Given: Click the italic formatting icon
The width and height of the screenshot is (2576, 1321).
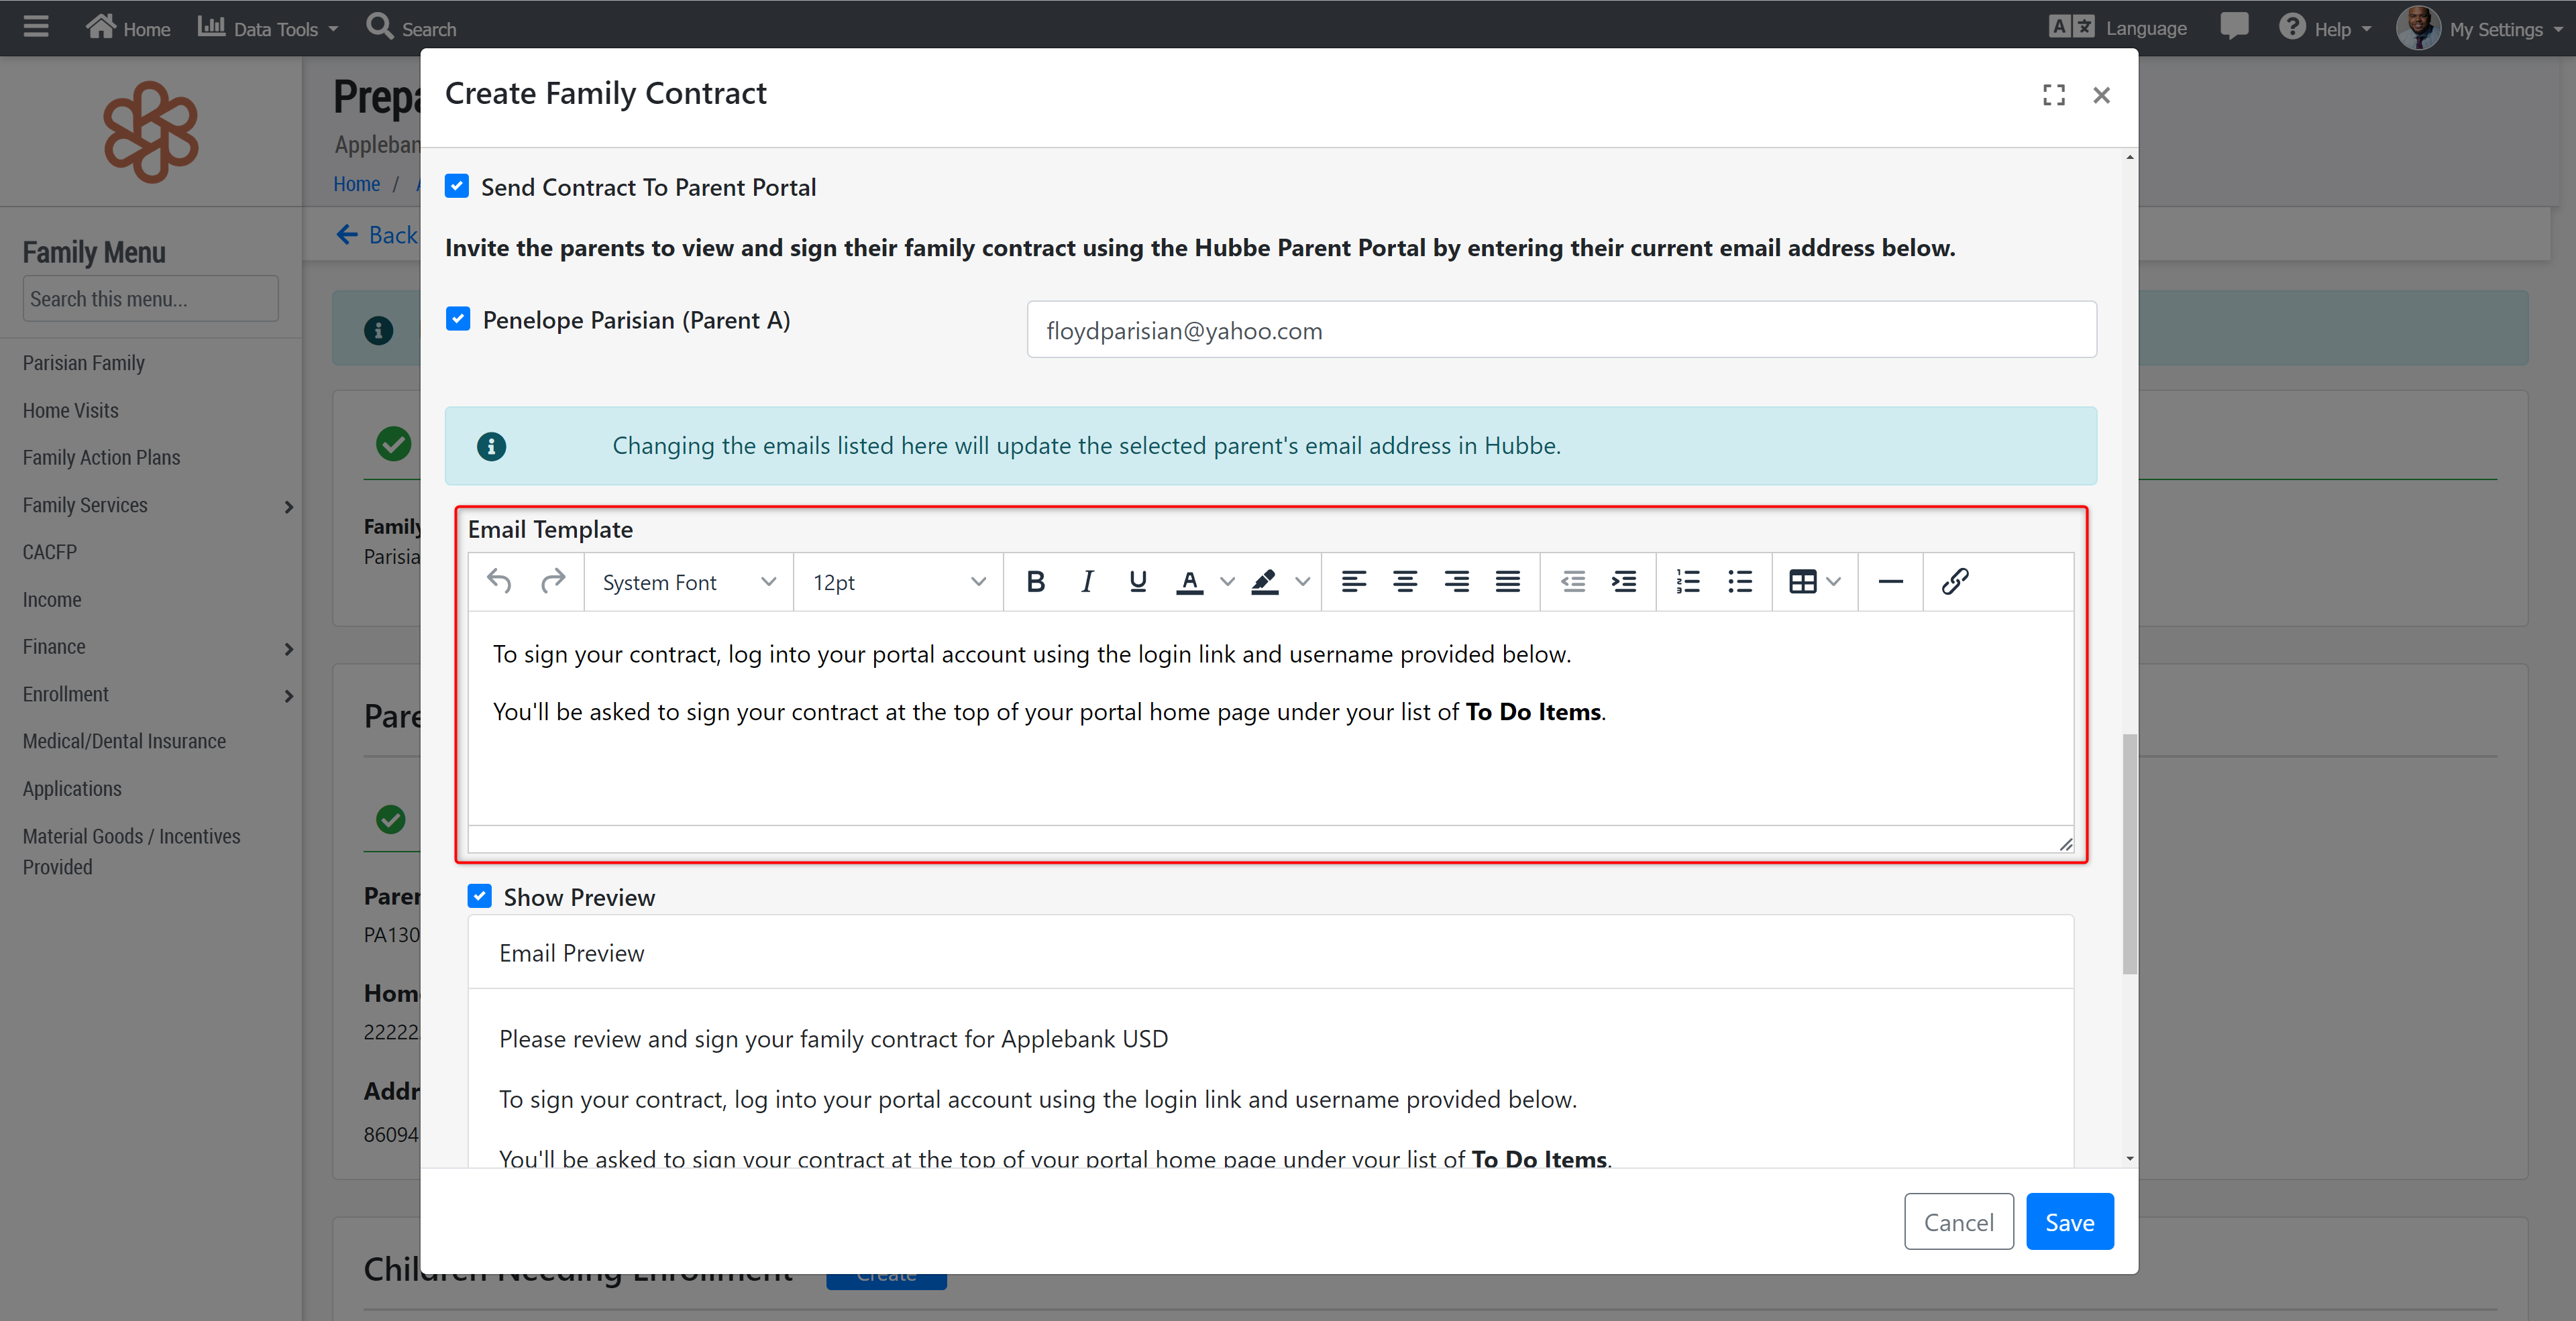Looking at the screenshot, I should point(1087,581).
